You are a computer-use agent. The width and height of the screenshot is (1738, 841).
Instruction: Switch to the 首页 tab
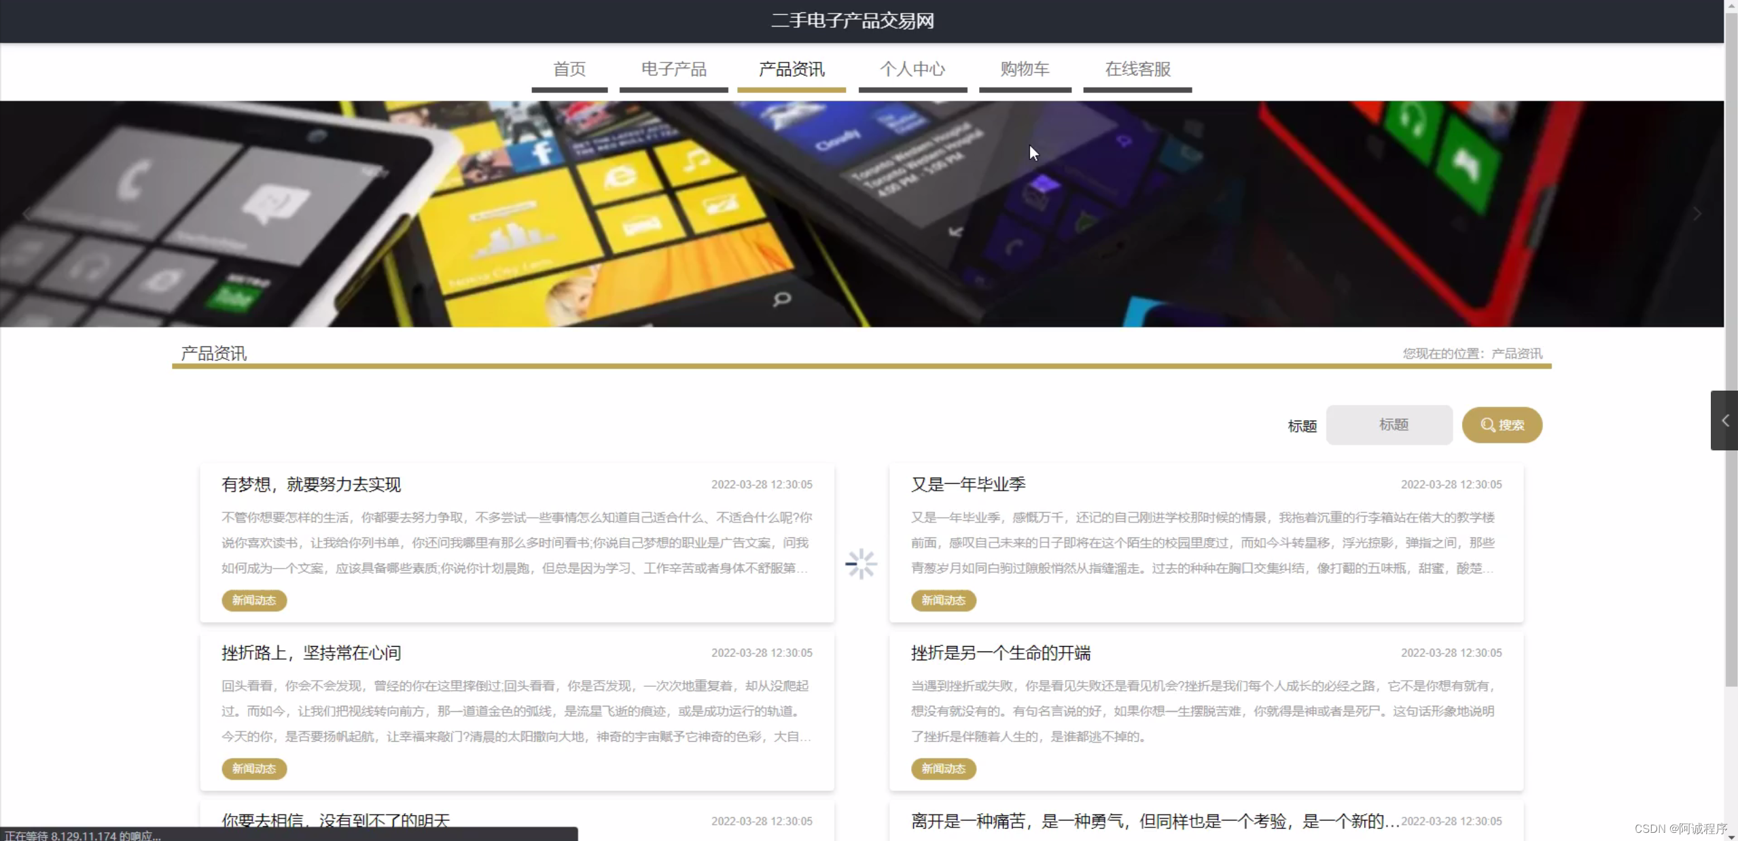click(569, 69)
